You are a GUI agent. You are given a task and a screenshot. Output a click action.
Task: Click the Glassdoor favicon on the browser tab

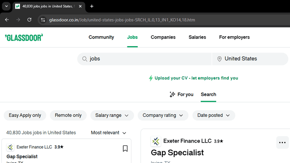tap(18, 6)
